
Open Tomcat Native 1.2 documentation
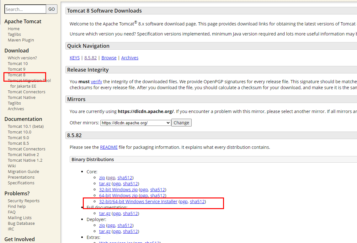[x=25, y=160]
